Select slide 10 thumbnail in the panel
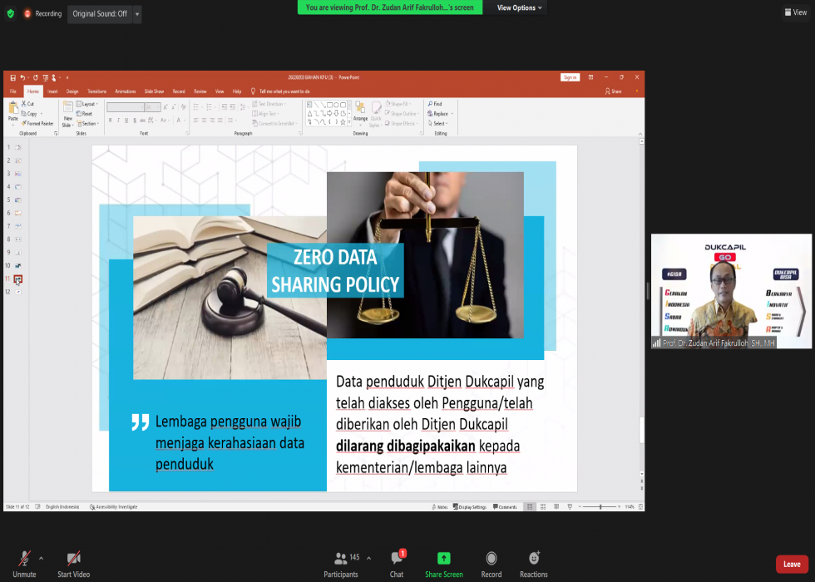 click(x=17, y=265)
